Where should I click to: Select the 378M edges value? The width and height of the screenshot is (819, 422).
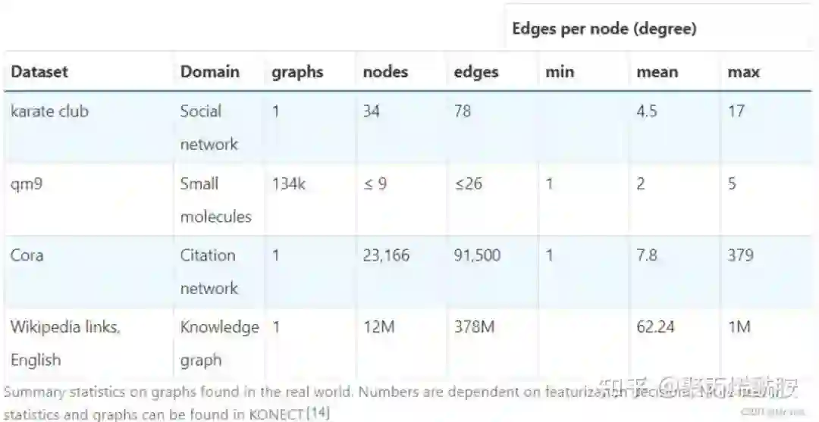point(474,327)
